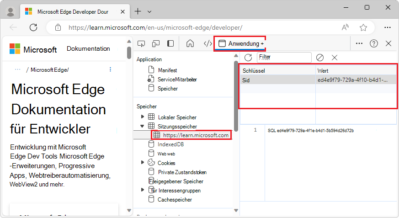This screenshot has width=399, height=218.
Task: Select the Microsoft Edge Developer browser tab
Action: pyautogui.click(x=75, y=12)
